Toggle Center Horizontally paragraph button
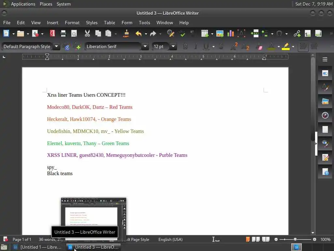 coord(314,46)
